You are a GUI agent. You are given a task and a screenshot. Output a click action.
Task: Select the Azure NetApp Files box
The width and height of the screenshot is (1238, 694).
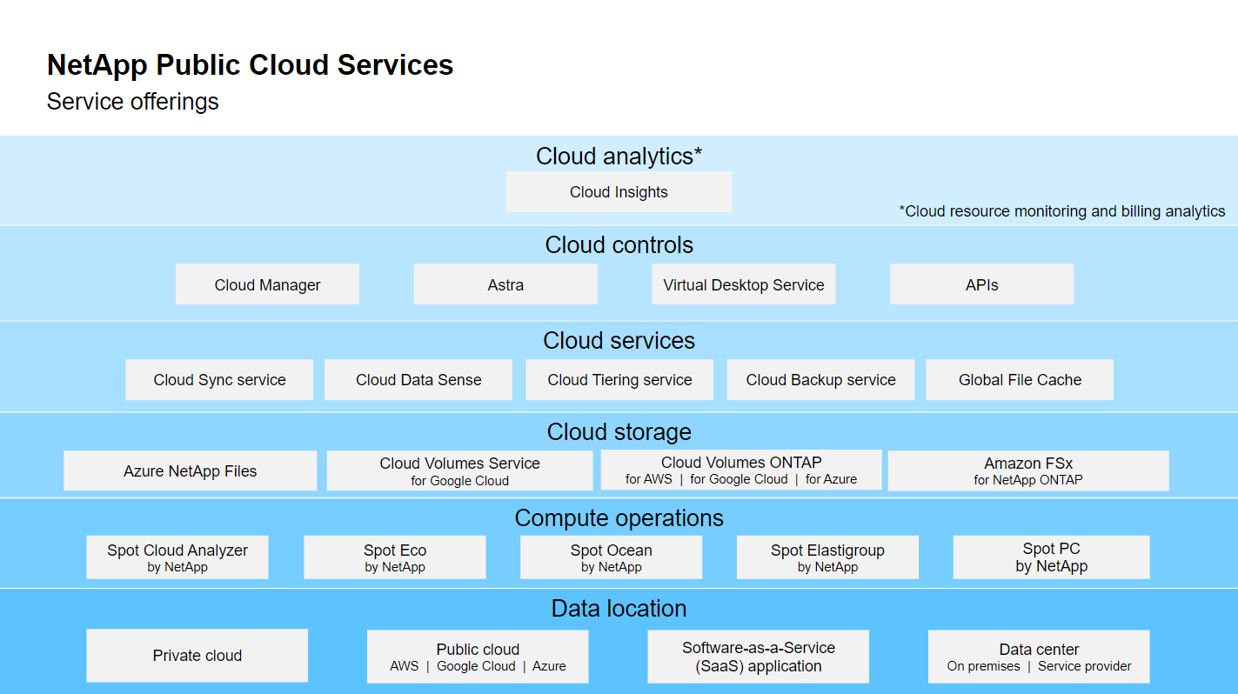pyautogui.click(x=190, y=470)
